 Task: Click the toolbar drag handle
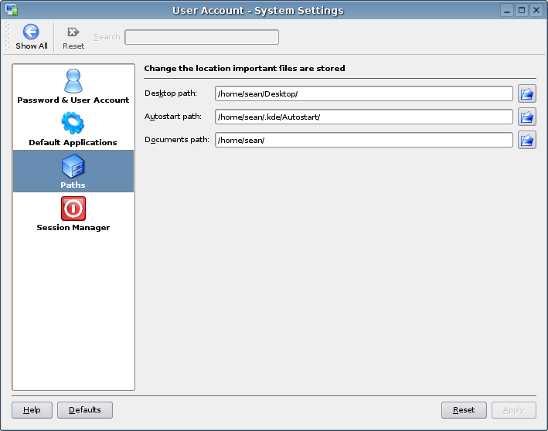pos(7,36)
